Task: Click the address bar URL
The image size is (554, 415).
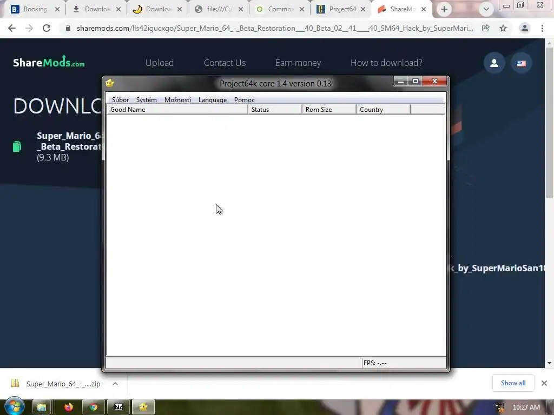Action: point(275,28)
